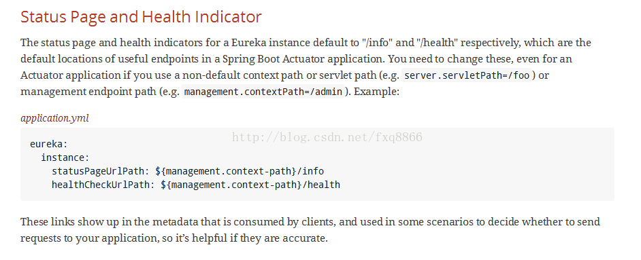Image resolution: width=641 pixels, height=260 pixels.
Task: Click the management.contextPath=/admin inline code
Action: point(263,92)
